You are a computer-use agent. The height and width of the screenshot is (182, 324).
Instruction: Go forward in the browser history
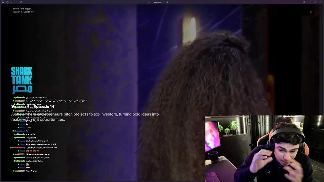16,2
